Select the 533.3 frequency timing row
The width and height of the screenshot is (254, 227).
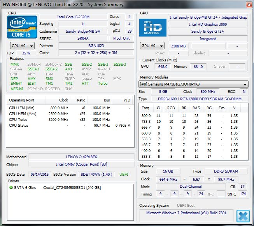tap(193, 139)
